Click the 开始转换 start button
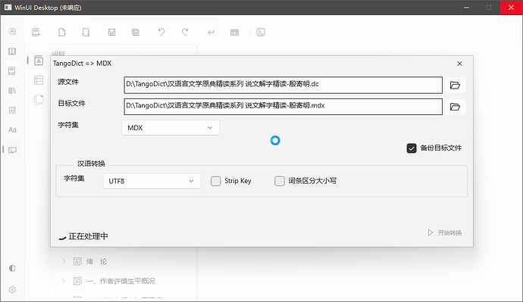Screen dimensions: 523x302 tap(445, 232)
